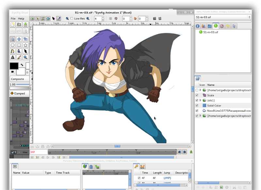261x190 pixels.
Task: Click magnifier icon right of Low Res
Action: click(x=88, y=19)
